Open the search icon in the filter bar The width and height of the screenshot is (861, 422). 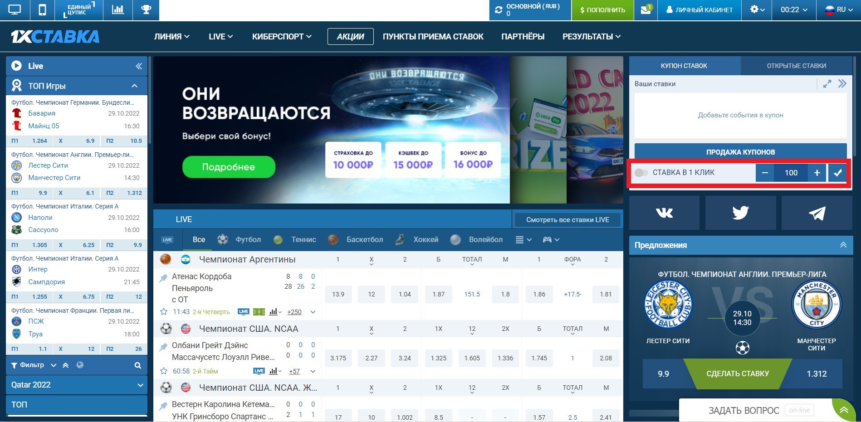point(138,365)
